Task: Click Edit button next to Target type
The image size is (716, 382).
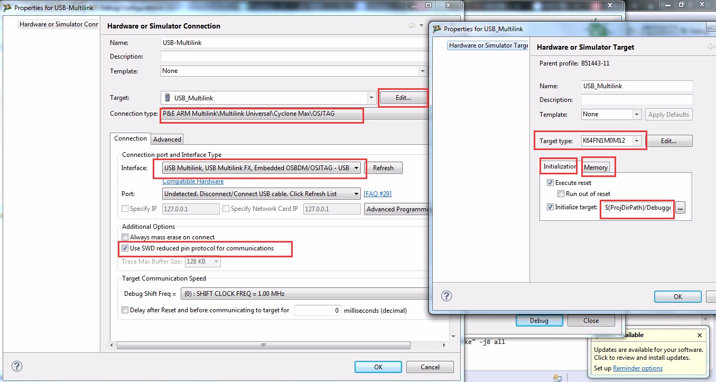Action: click(668, 141)
